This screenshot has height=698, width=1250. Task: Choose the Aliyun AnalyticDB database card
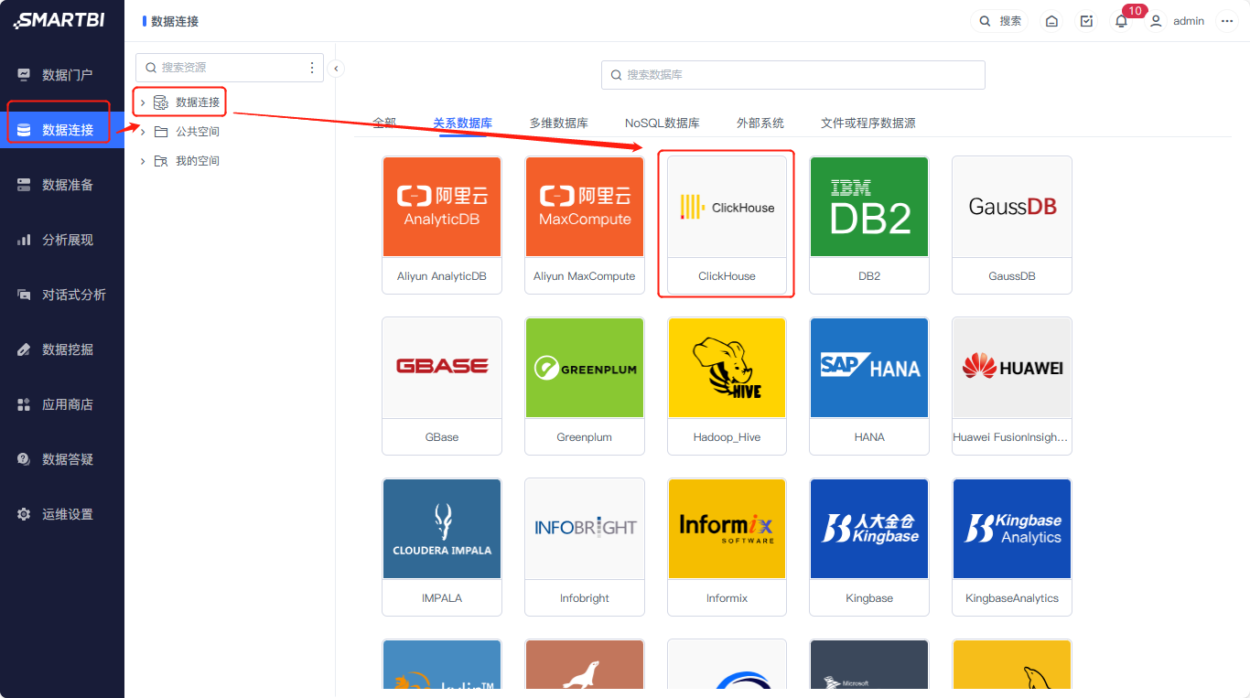point(442,225)
